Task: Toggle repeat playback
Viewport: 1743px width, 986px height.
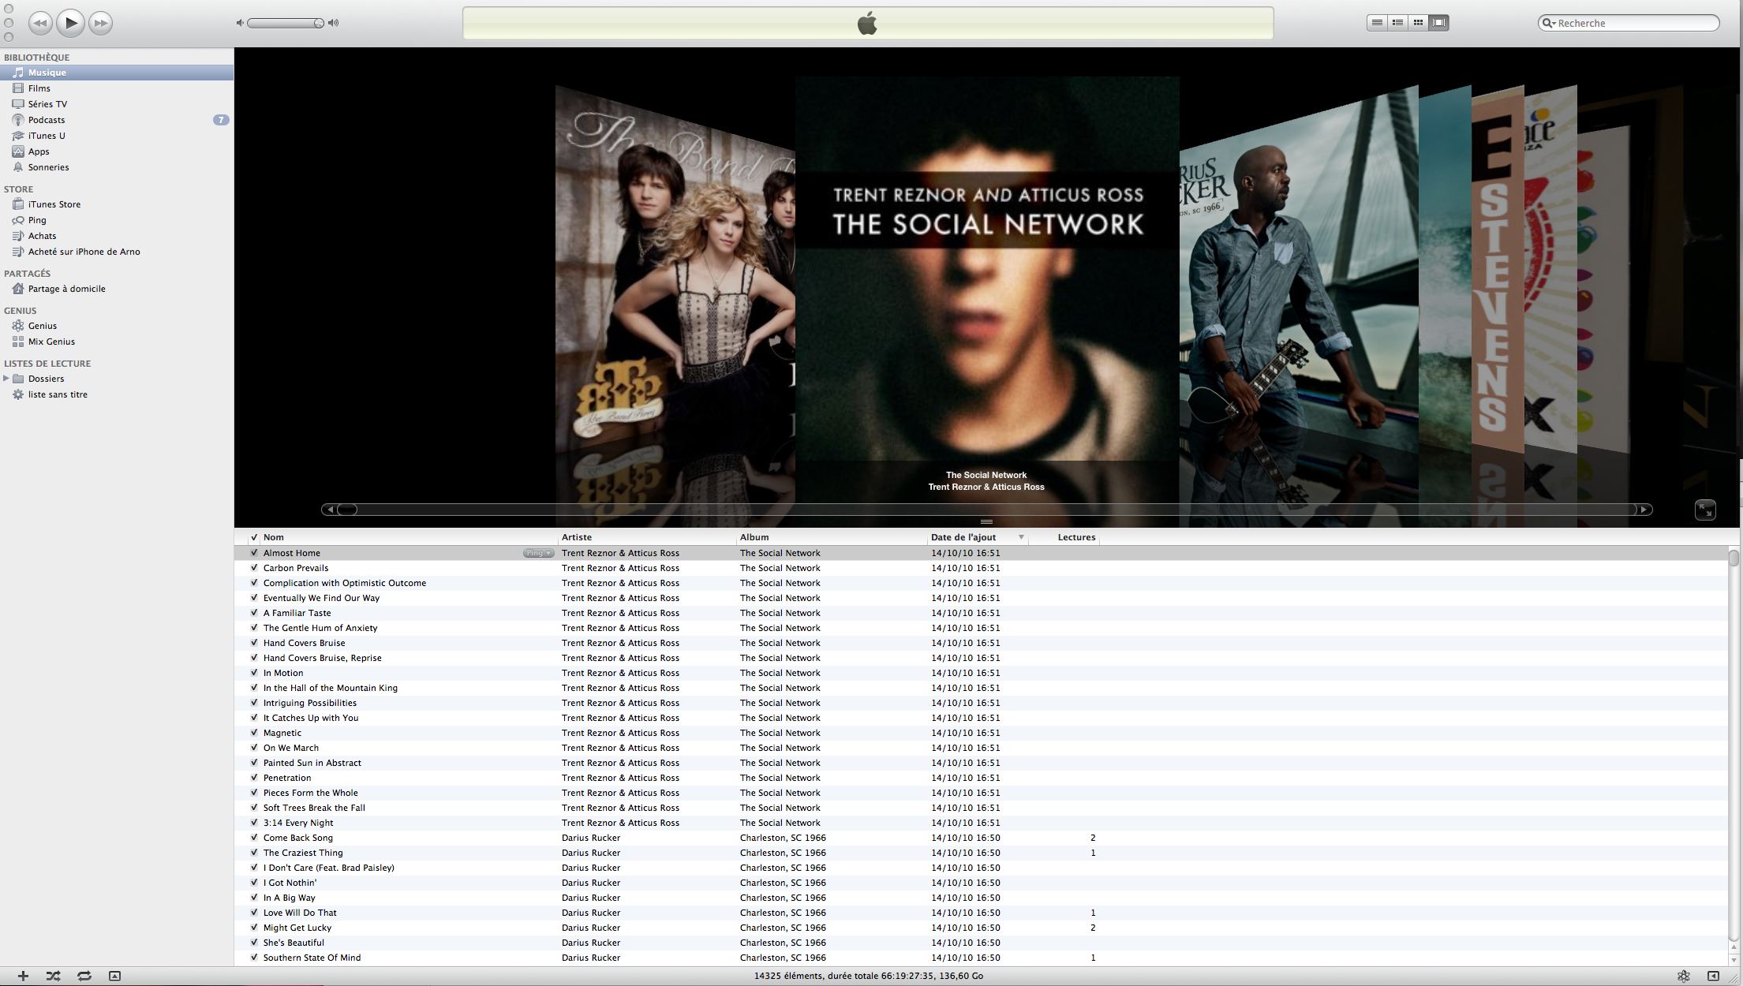Action: click(84, 976)
